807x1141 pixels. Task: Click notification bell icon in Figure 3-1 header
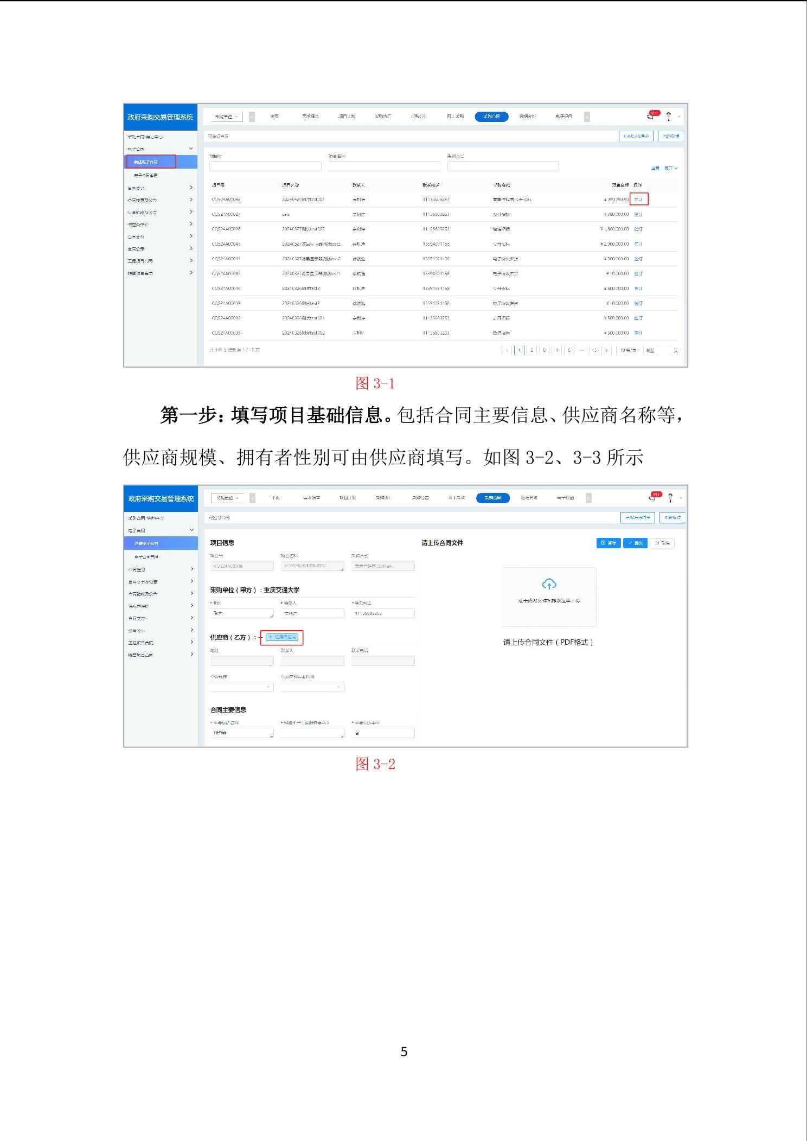[651, 116]
